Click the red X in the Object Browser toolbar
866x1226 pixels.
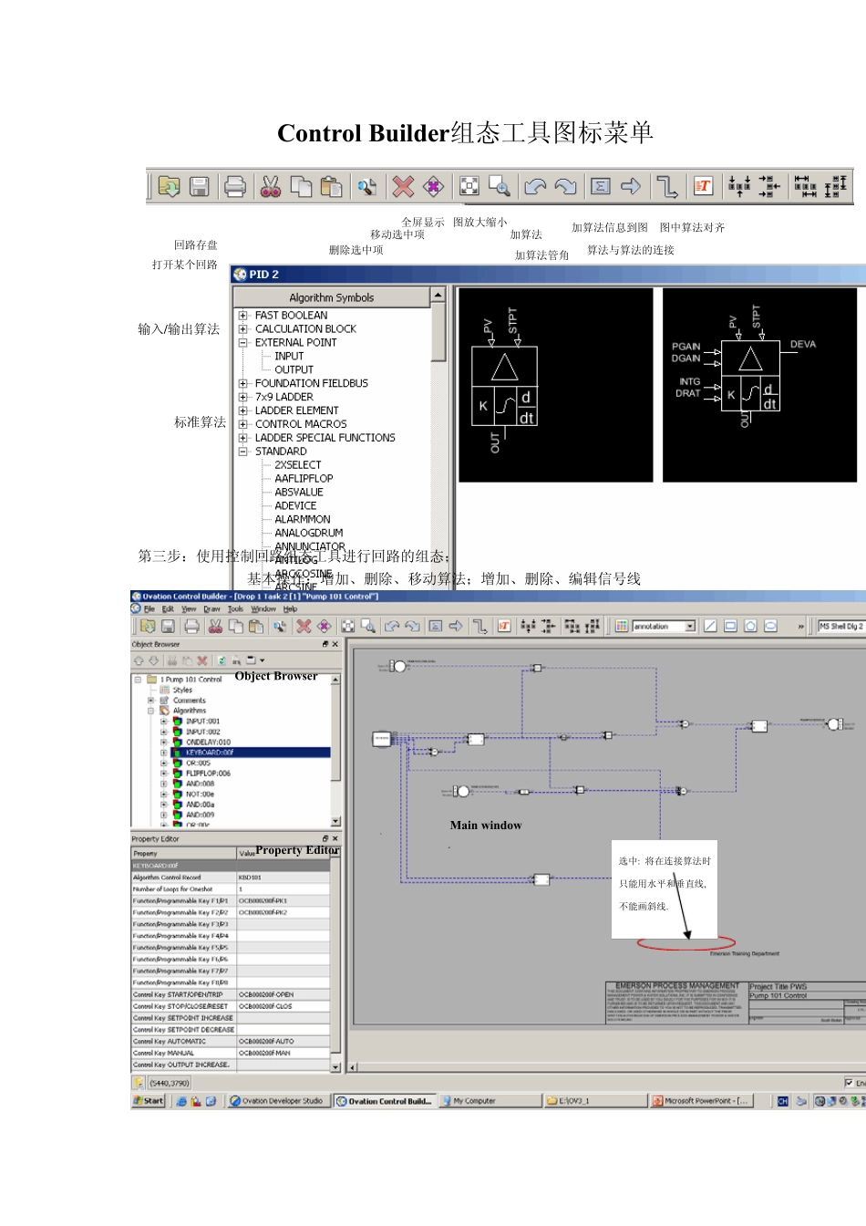pos(202,660)
